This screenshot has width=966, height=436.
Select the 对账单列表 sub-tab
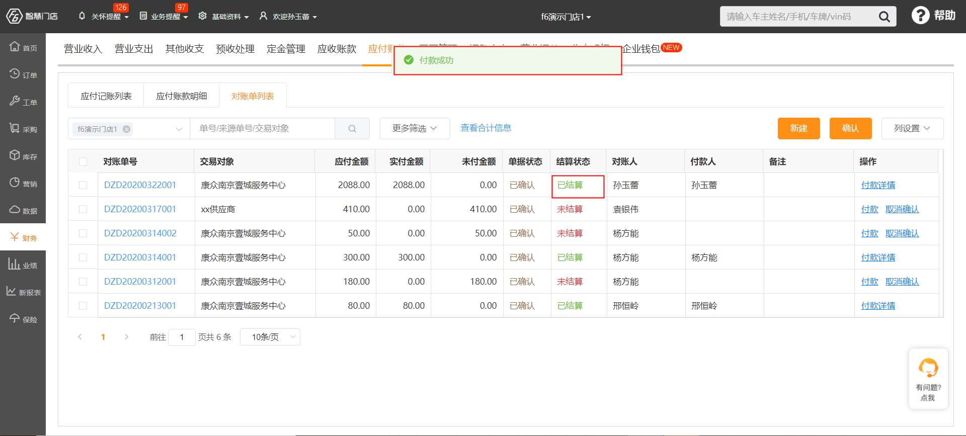pyautogui.click(x=253, y=96)
